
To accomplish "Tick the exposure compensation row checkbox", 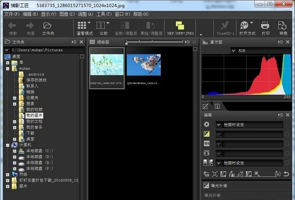I will point(287,134).
